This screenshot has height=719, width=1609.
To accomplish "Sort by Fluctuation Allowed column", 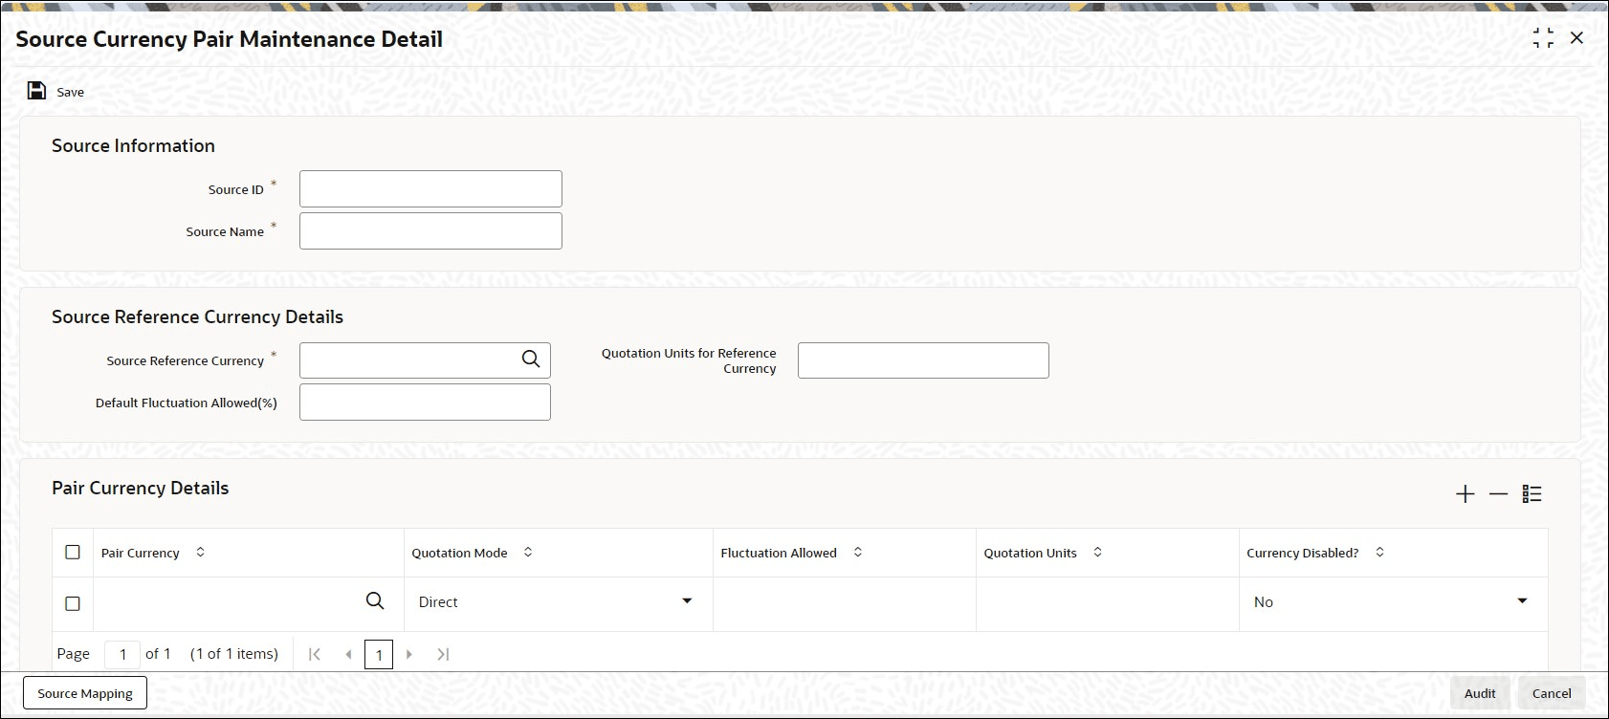I will point(858,553).
